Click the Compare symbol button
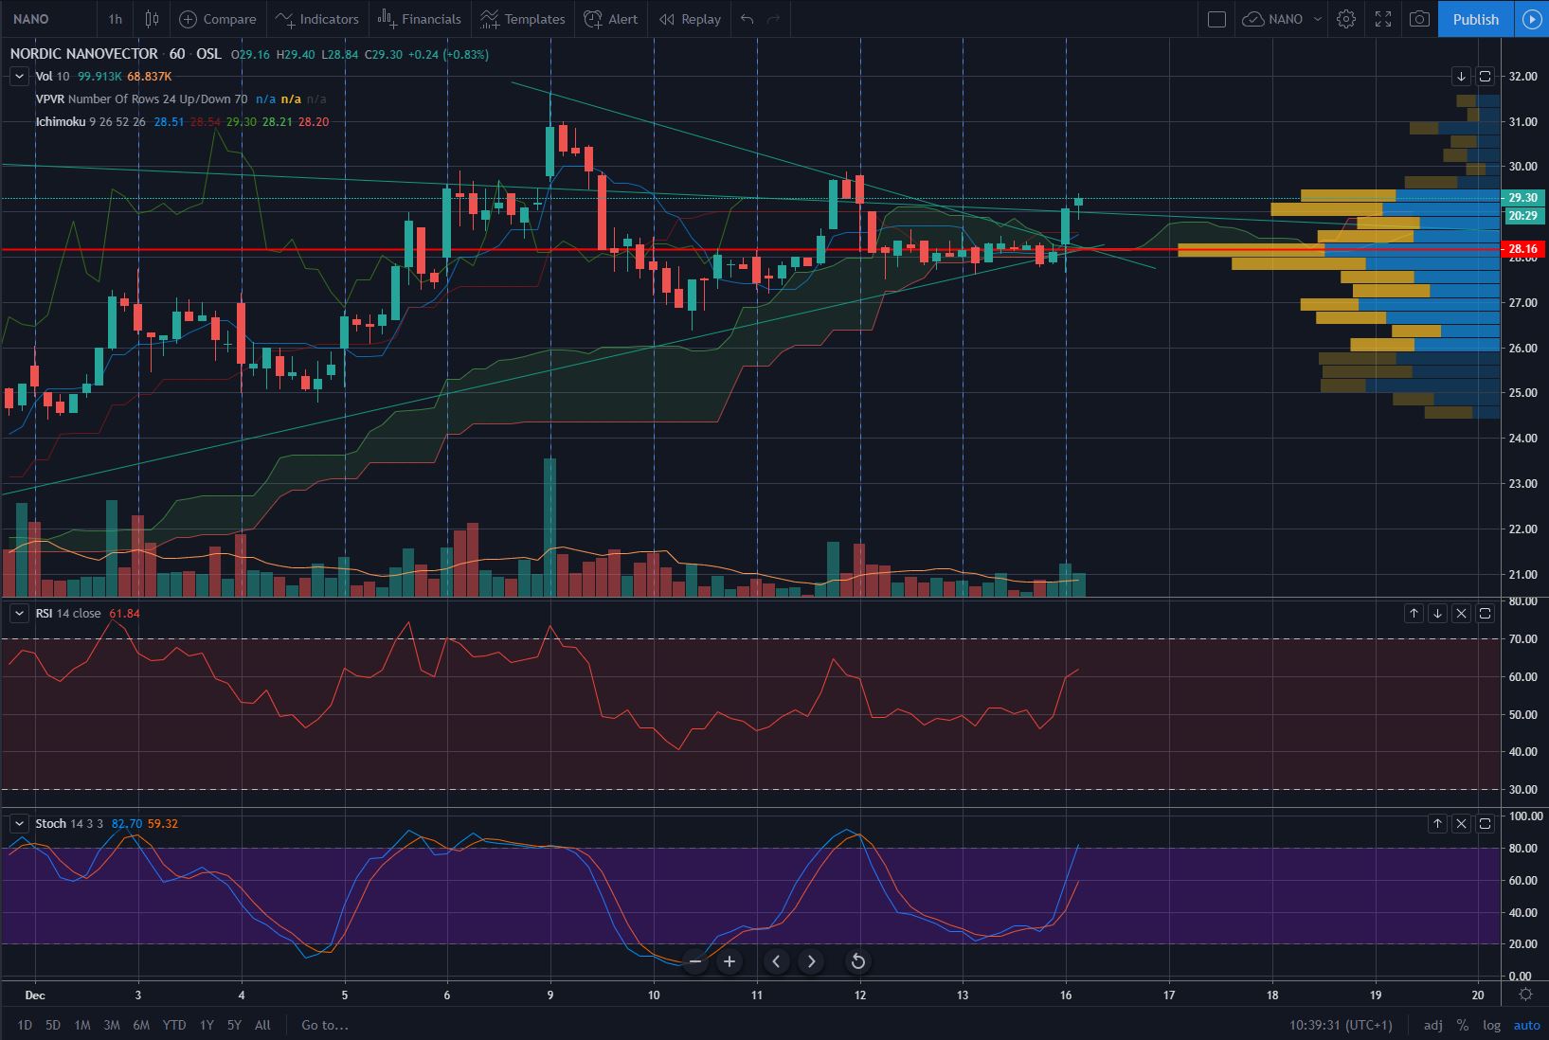This screenshot has width=1549, height=1040. point(218,19)
